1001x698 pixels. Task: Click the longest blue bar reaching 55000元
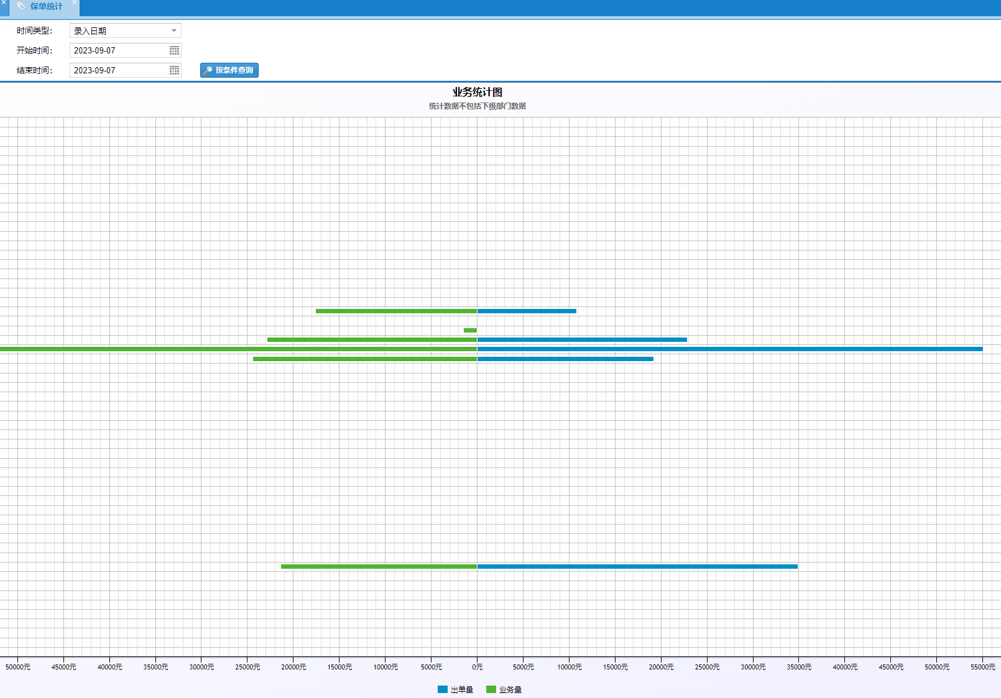tap(730, 349)
